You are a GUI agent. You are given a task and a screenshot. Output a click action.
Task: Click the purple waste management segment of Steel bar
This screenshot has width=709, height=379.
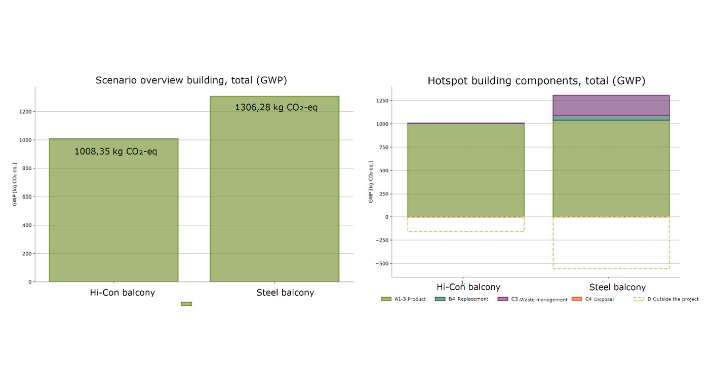coord(611,105)
